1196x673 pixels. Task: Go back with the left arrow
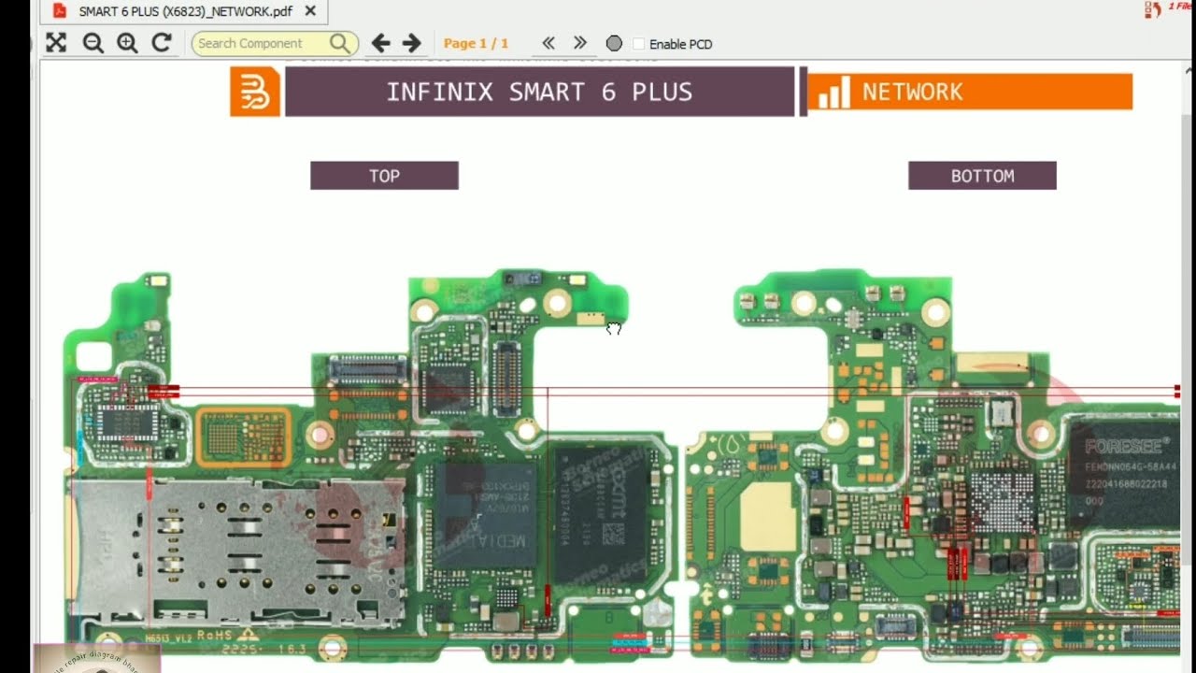[380, 43]
